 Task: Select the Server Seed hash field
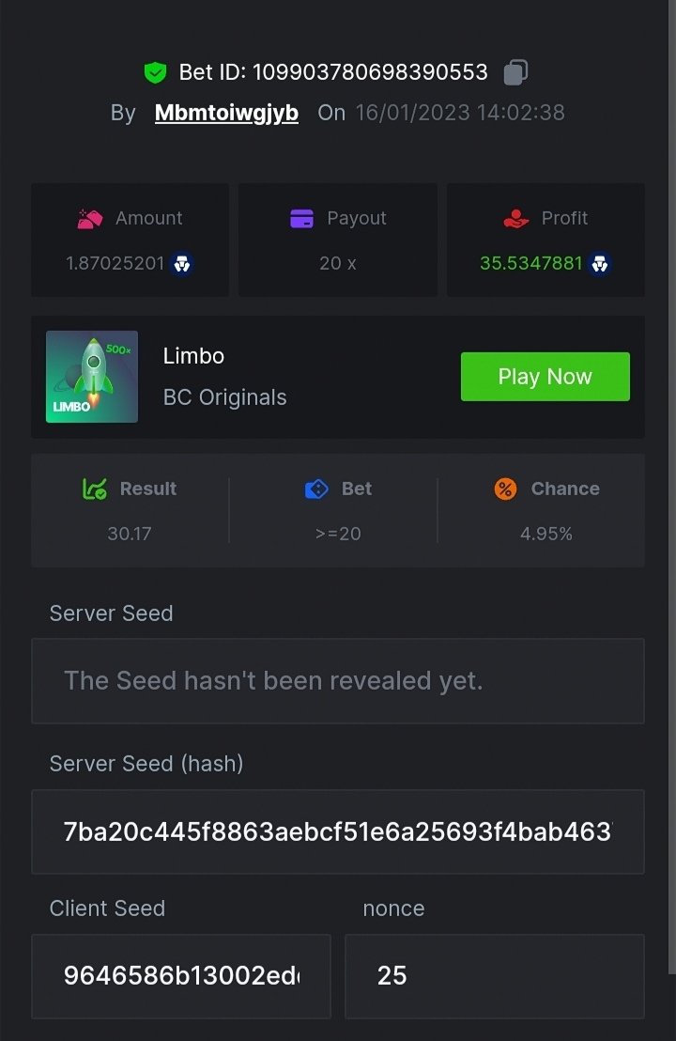(338, 832)
